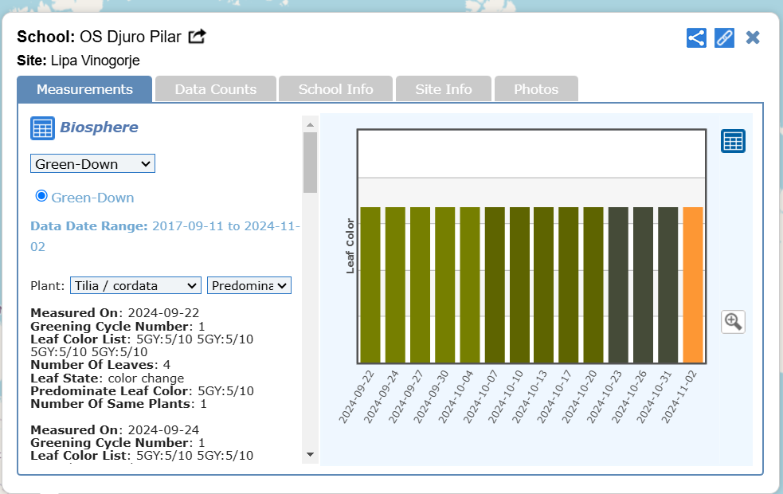Expand the Tilia / cordata plant dropdown
This screenshot has width=783, height=494.
click(135, 285)
